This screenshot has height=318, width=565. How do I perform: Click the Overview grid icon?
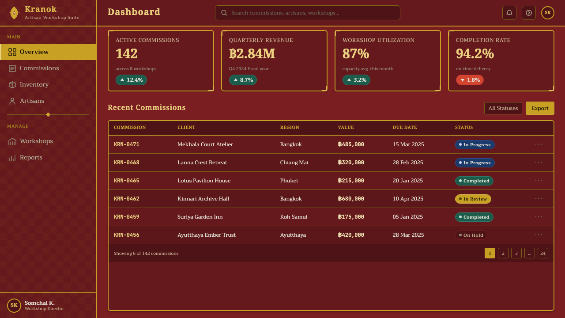click(x=12, y=52)
